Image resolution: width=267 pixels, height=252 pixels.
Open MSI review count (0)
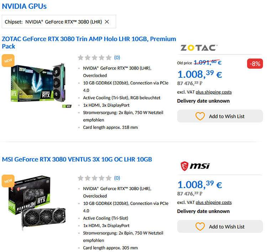click(117, 178)
